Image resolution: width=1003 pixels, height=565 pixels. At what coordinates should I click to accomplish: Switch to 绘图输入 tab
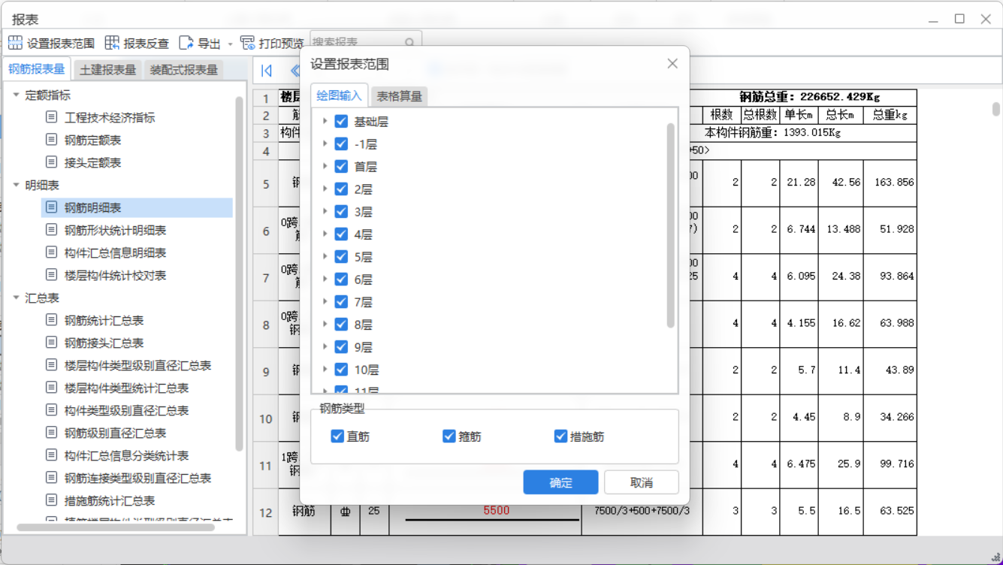(x=339, y=95)
